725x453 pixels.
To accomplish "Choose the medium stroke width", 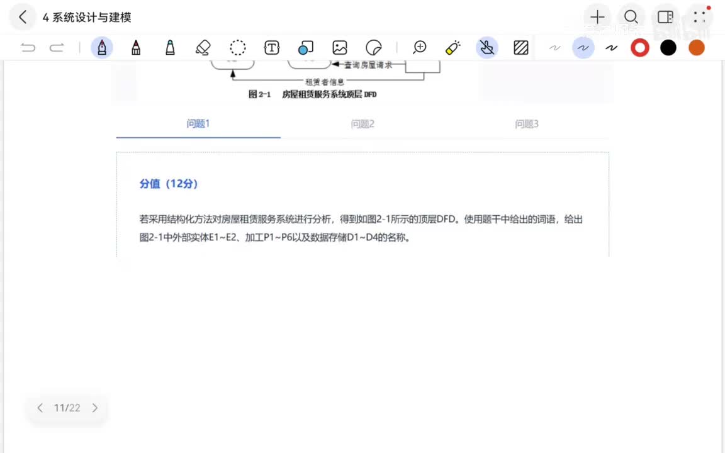I will [x=583, y=48].
